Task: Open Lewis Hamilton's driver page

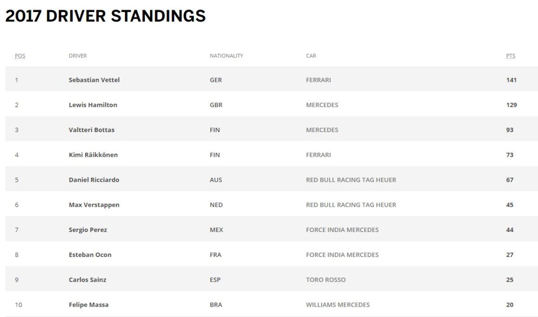Action: click(93, 105)
